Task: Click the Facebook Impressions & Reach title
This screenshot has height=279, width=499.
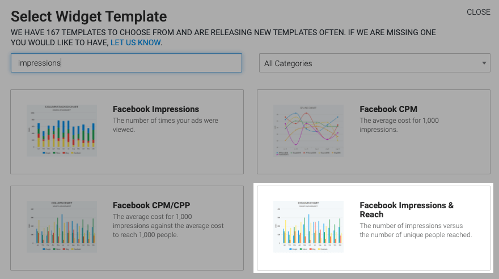Action: pyautogui.click(x=407, y=210)
